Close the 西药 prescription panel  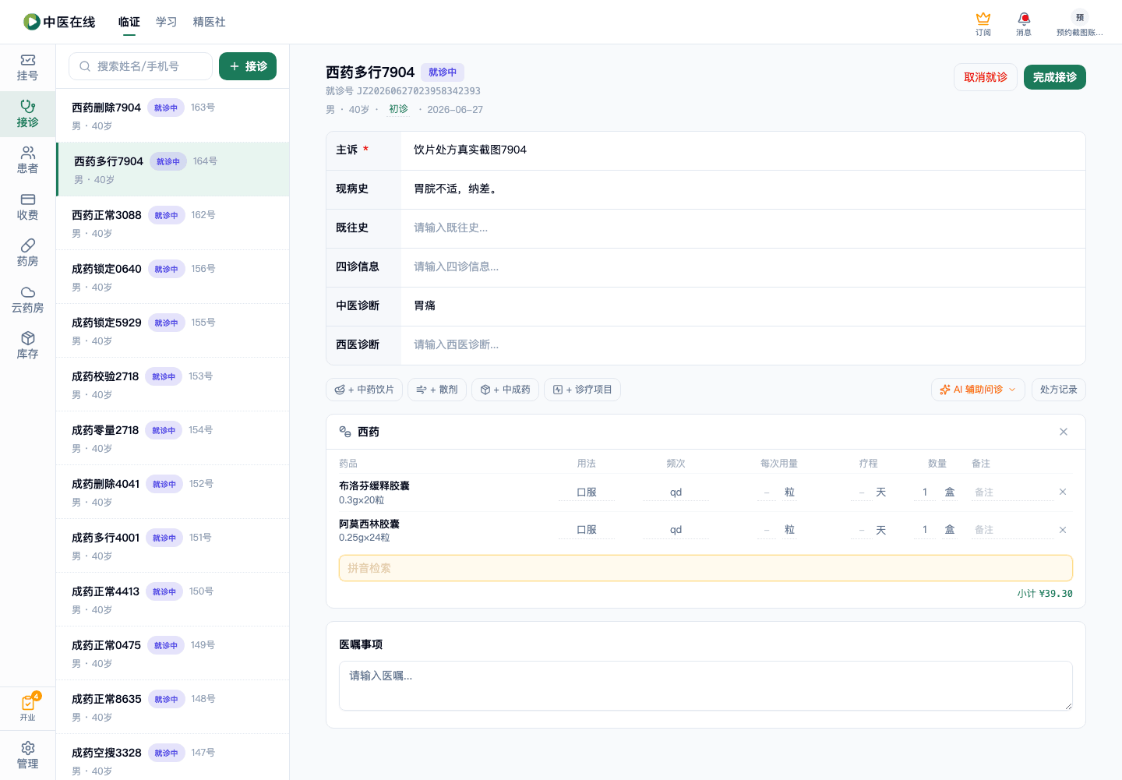pyautogui.click(x=1064, y=432)
